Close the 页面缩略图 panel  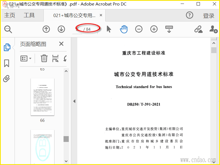61,44
